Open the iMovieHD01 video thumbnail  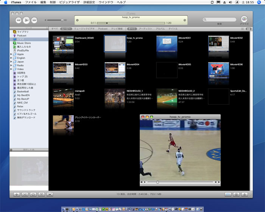pos(167,44)
